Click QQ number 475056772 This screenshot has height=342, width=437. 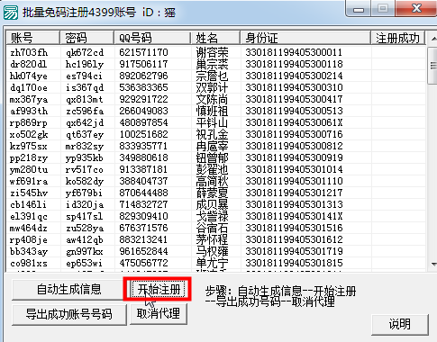point(143,263)
